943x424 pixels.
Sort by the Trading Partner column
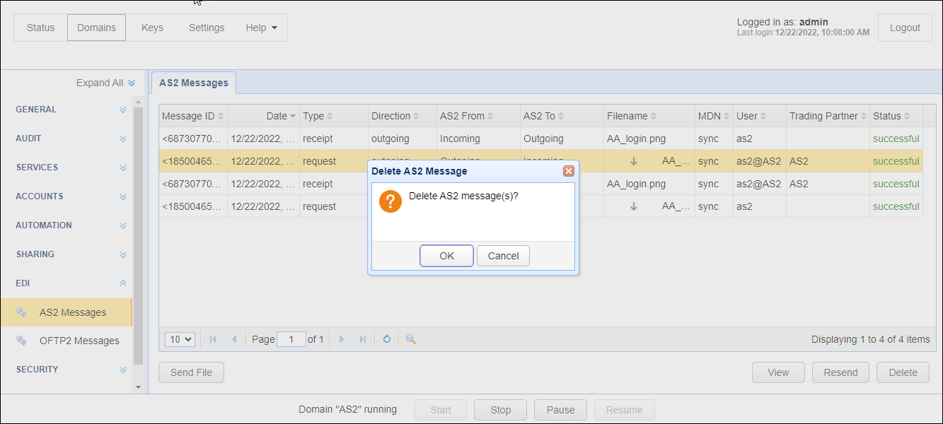point(828,116)
